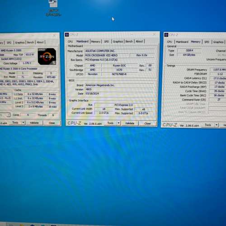Click the DRAM Frequency value
The height and width of the screenshot is (226, 226).
tap(218, 70)
